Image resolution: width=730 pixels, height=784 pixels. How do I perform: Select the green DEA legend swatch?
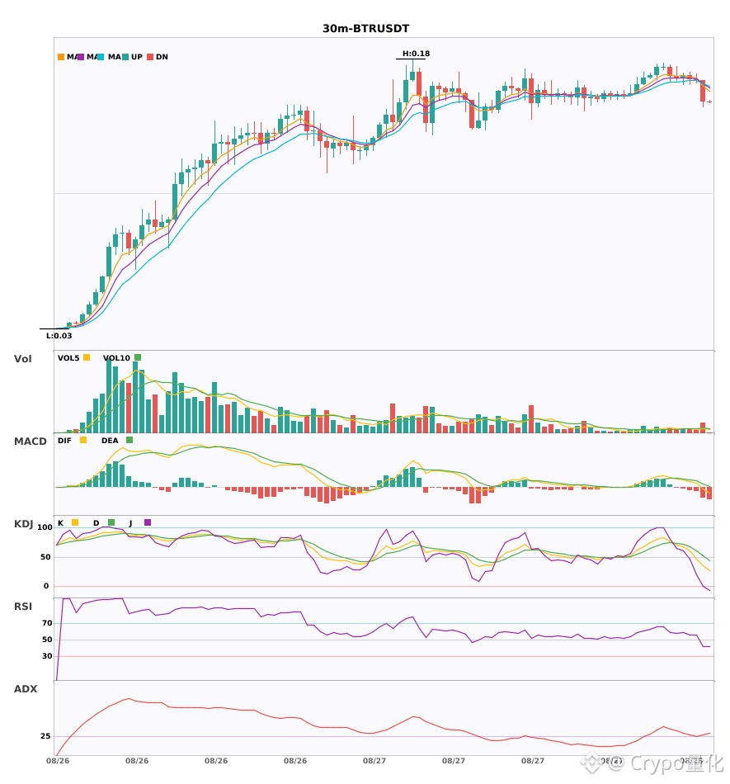pyautogui.click(x=130, y=440)
